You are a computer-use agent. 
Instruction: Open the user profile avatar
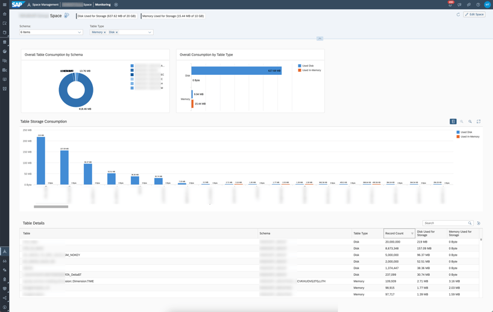click(487, 5)
